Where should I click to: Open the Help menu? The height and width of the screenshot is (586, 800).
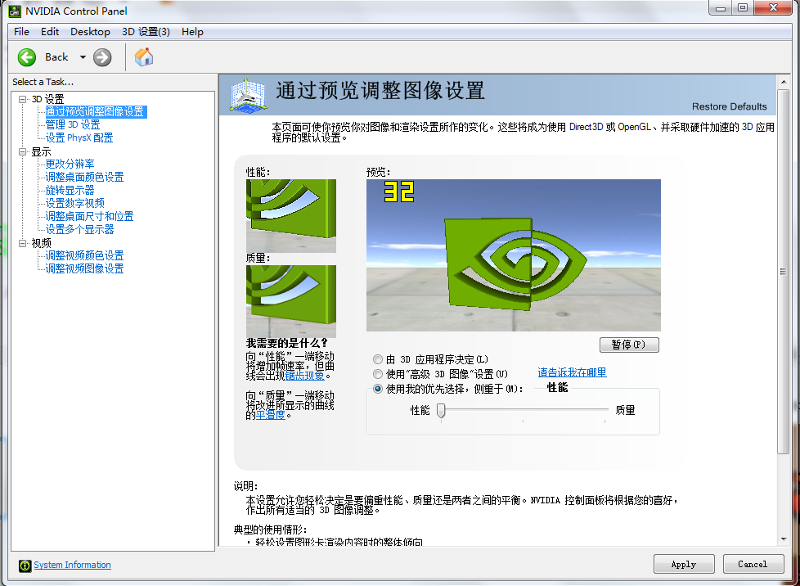tap(192, 32)
